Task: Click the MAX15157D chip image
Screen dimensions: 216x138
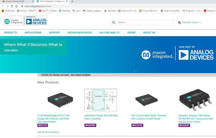Action: (146, 100)
